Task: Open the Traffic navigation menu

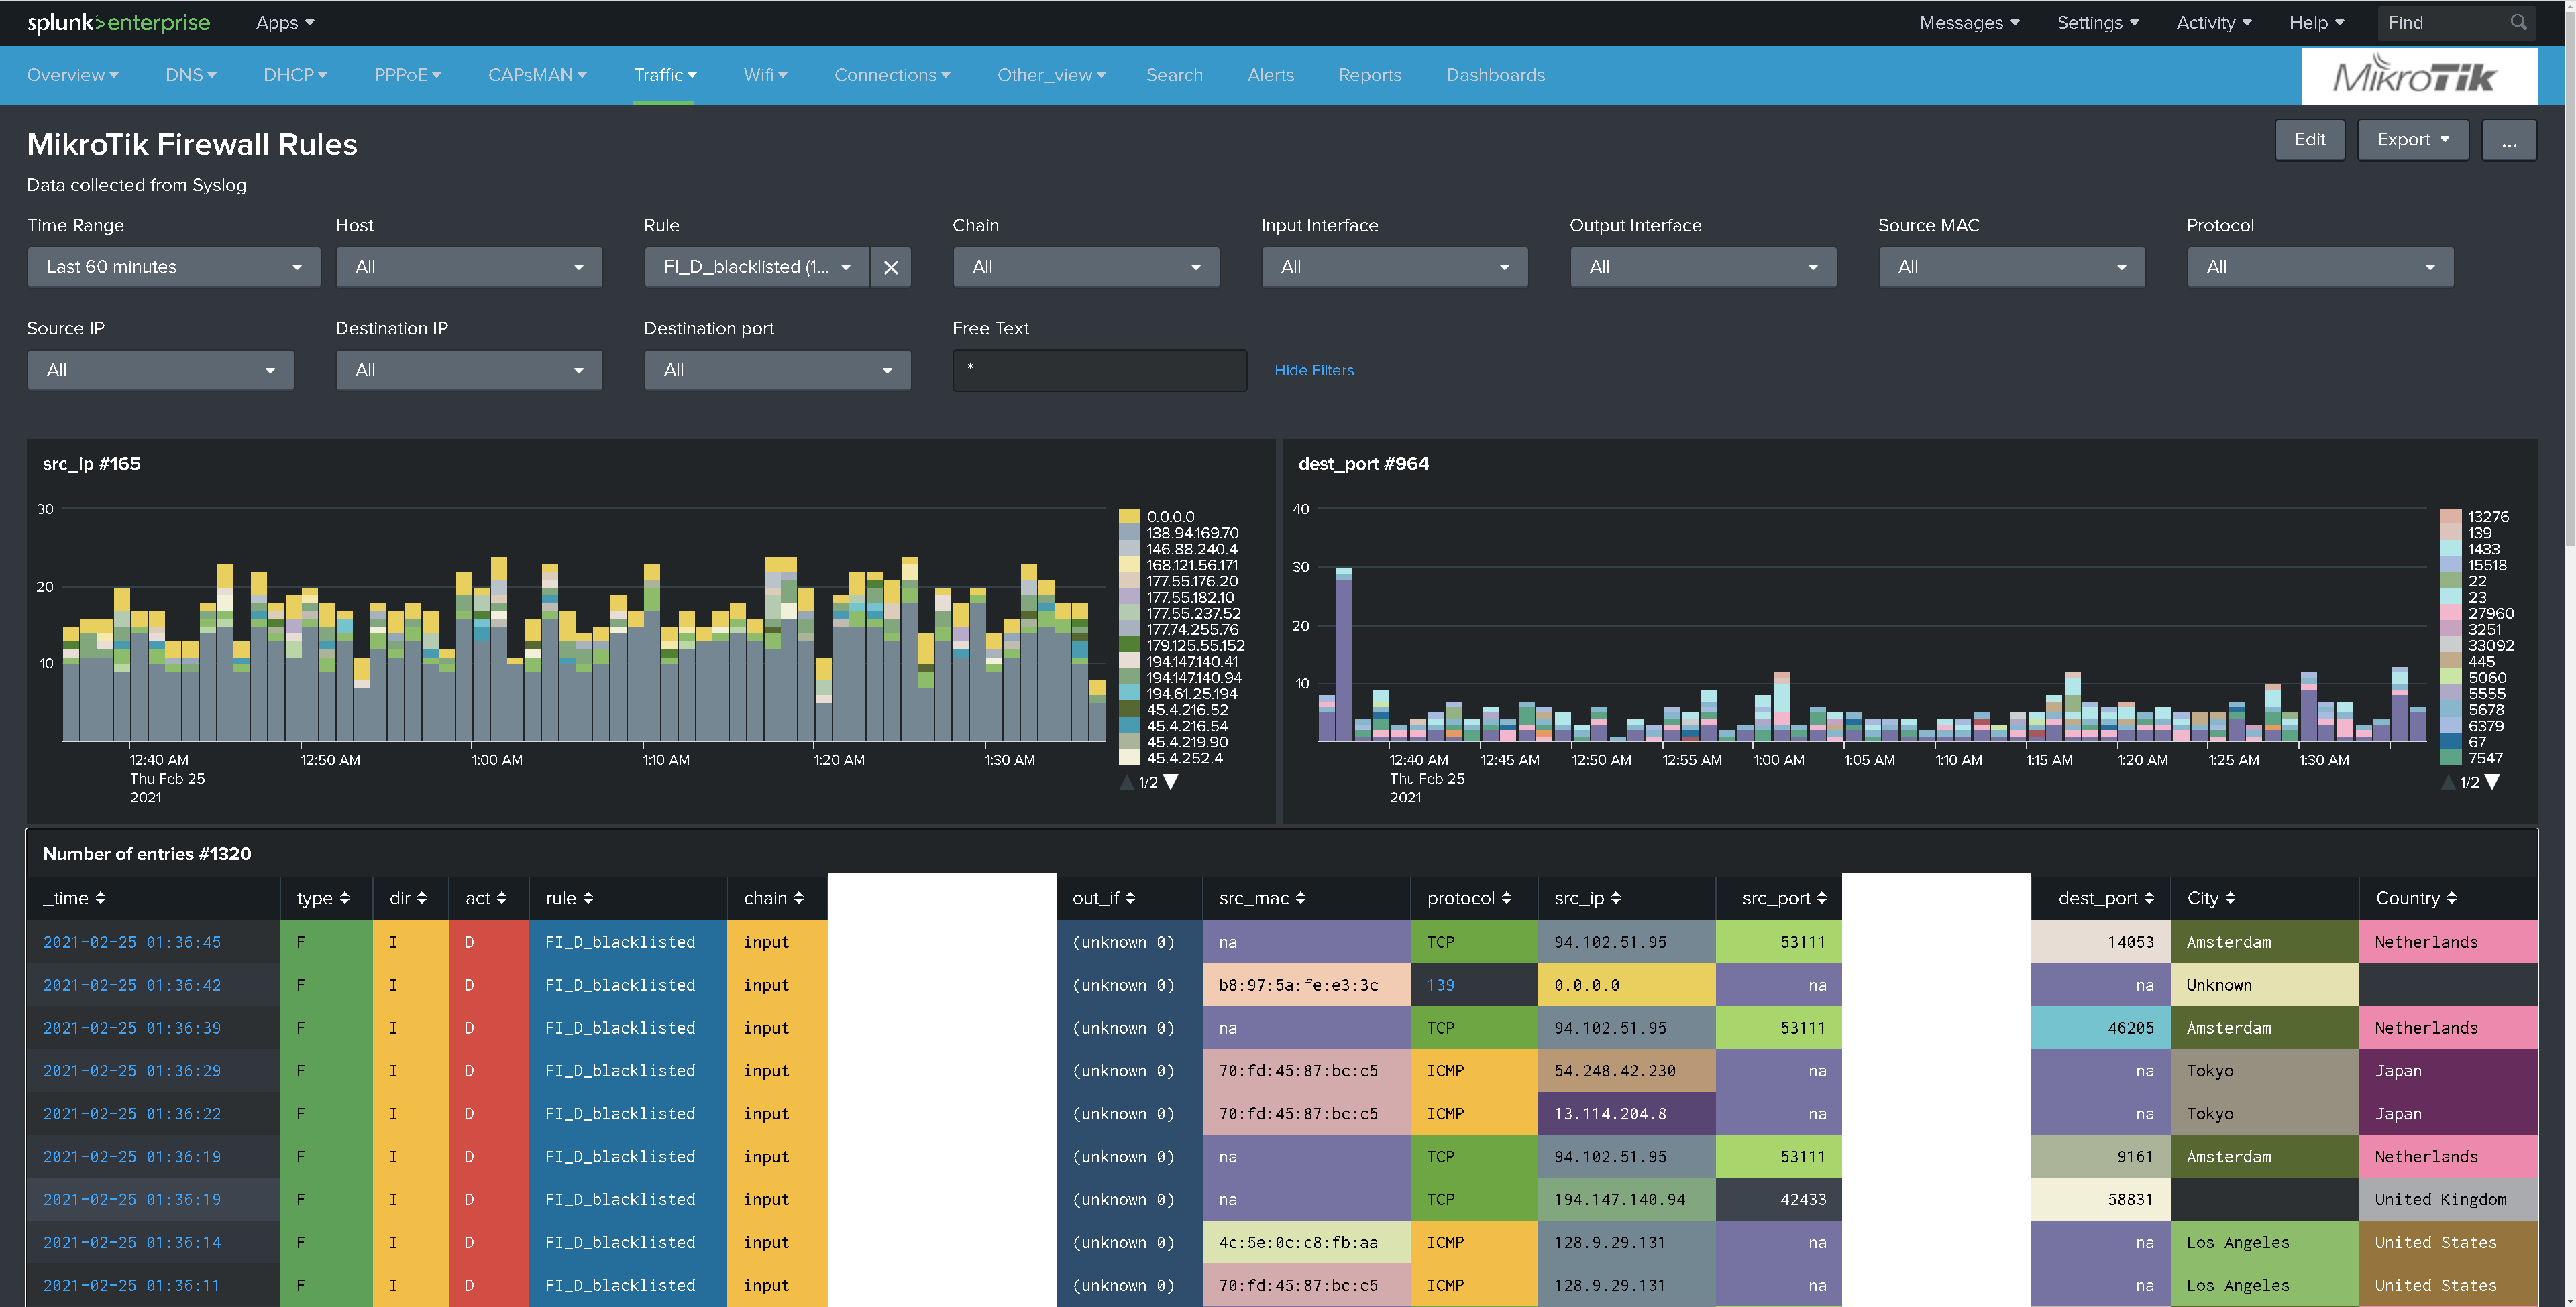Action: click(x=665, y=75)
